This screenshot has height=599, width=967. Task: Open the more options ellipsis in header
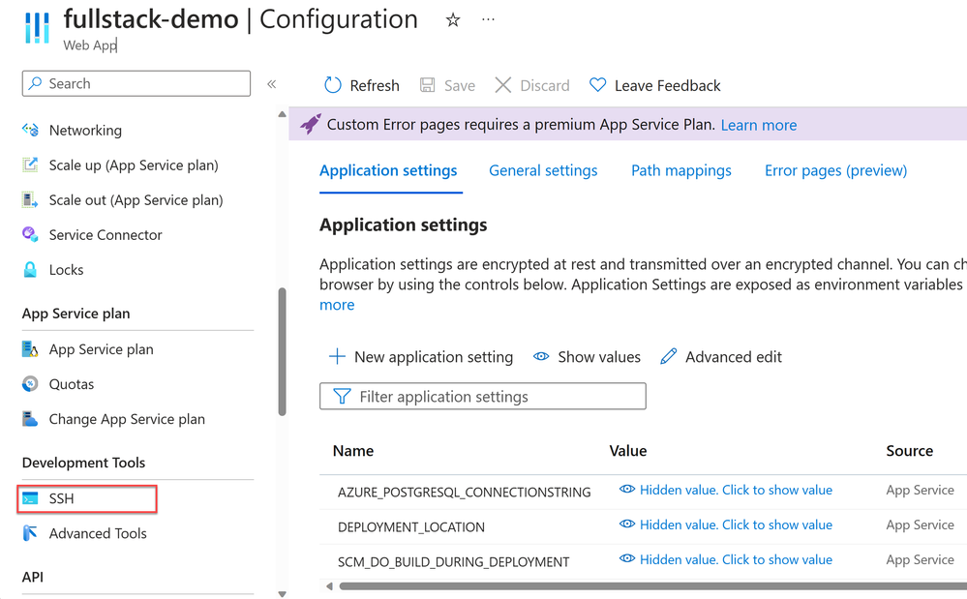[488, 19]
